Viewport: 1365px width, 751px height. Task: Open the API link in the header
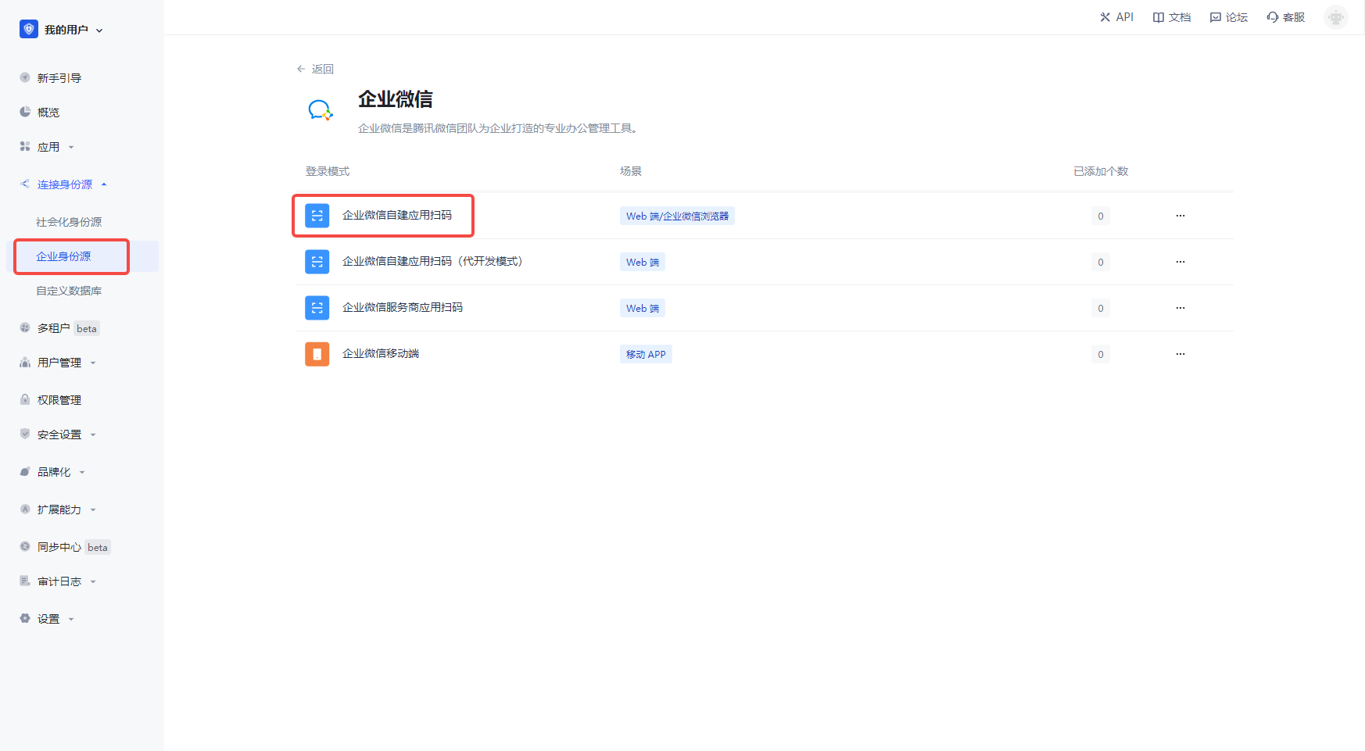coord(1116,17)
